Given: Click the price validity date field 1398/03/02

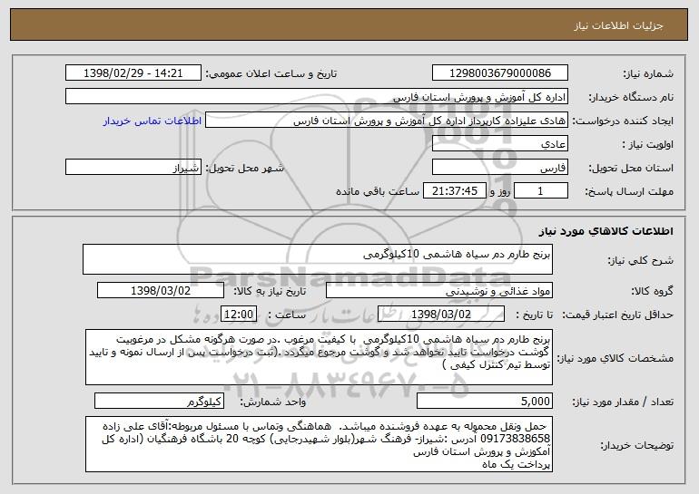Looking at the screenshot, I should pyautogui.click(x=441, y=315).
